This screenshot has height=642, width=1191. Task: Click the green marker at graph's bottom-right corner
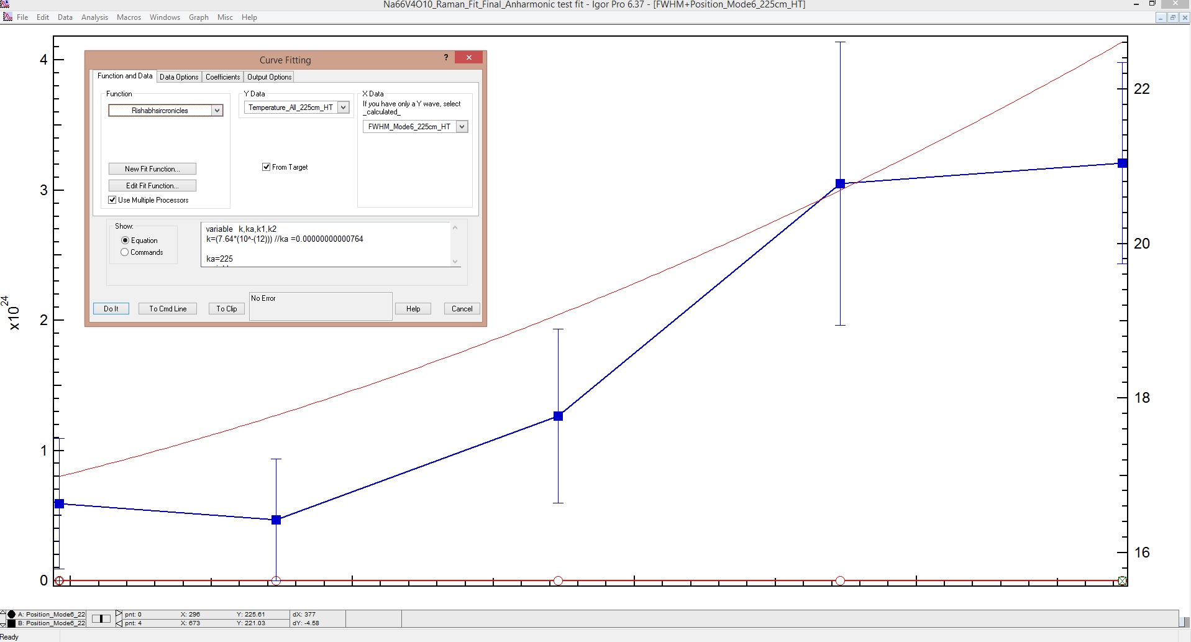pos(1122,580)
